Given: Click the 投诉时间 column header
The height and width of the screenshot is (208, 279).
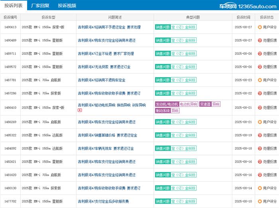Looking at the screenshot, I should click(x=243, y=18).
